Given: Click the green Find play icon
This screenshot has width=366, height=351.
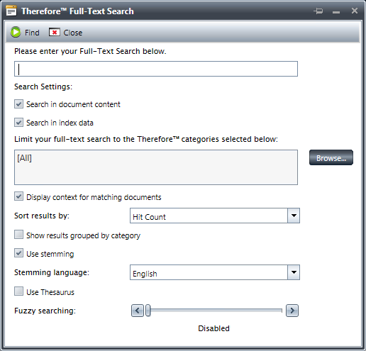Looking at the screenshot, I should coord(16,32).
